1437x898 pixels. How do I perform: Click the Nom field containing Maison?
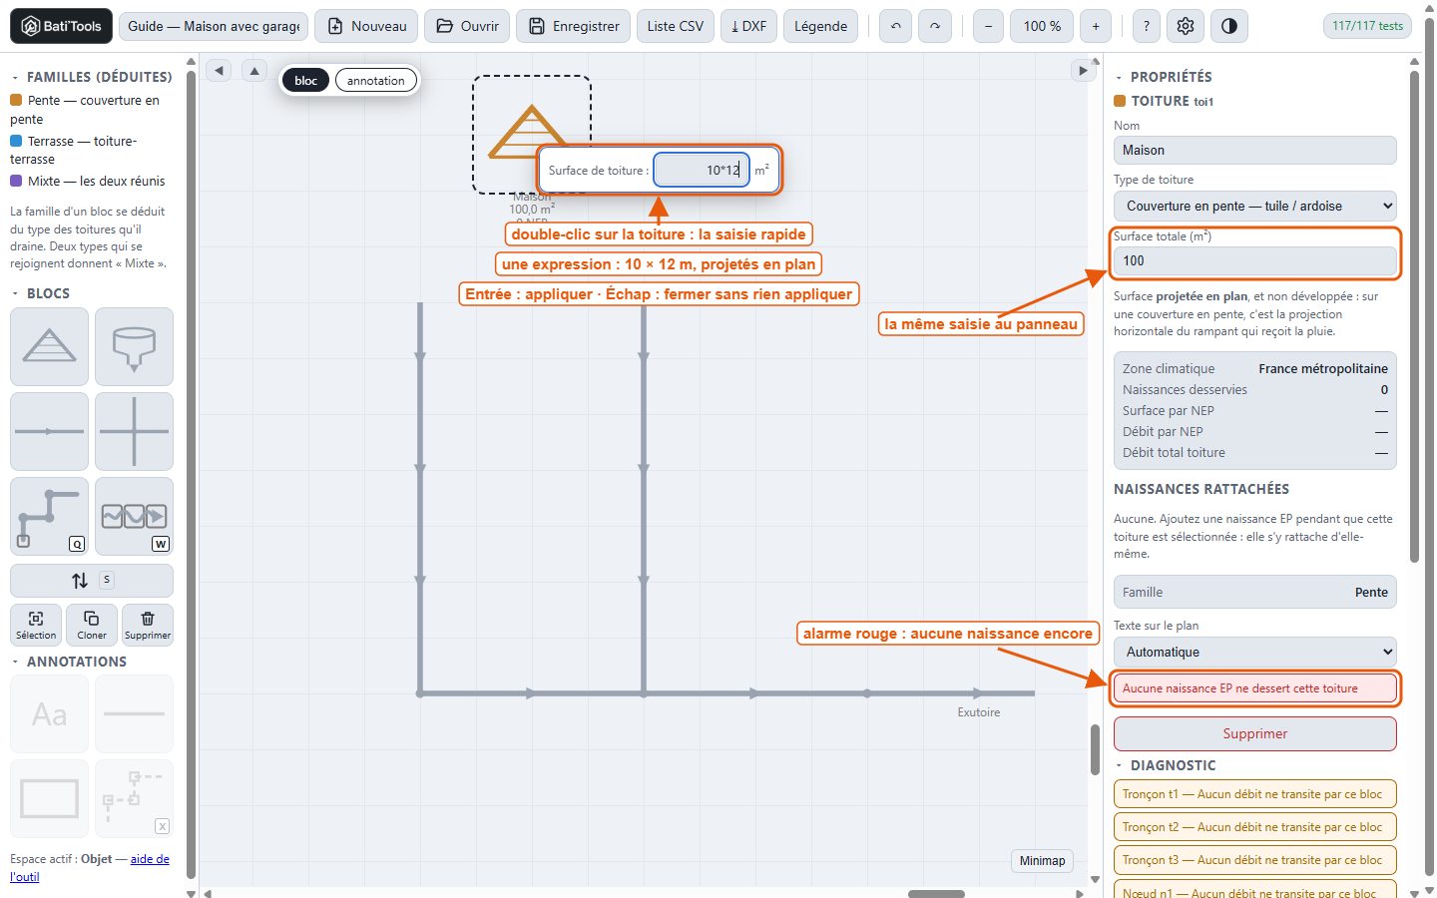pyautogui.click(x=1255, y=151)
